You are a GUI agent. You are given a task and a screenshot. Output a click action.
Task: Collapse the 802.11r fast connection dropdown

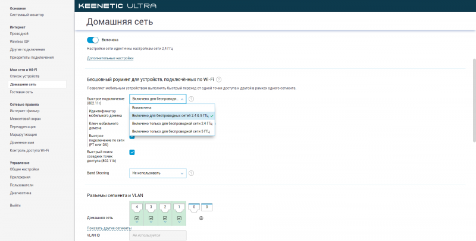[x=158, y=99]
